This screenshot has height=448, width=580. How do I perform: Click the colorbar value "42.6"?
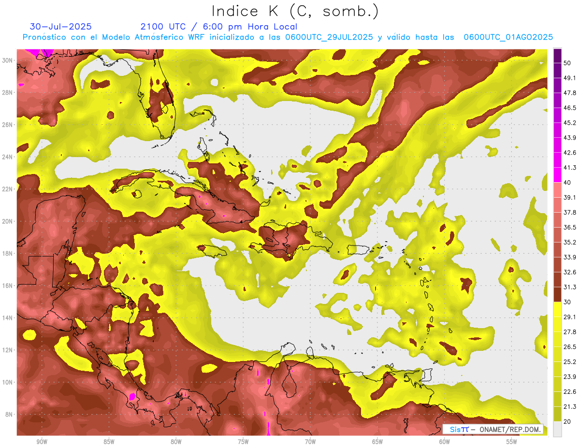tap(569, 153)
